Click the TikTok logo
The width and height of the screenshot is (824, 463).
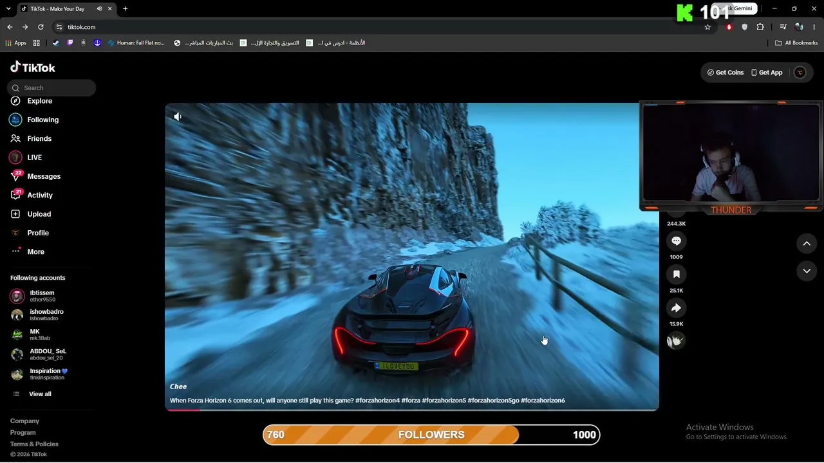33,68
